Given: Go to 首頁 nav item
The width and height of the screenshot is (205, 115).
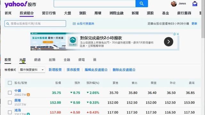Looking at the screenshot, I should point(8,13).
